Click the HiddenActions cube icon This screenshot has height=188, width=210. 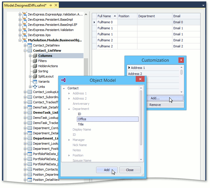(35, 66)
